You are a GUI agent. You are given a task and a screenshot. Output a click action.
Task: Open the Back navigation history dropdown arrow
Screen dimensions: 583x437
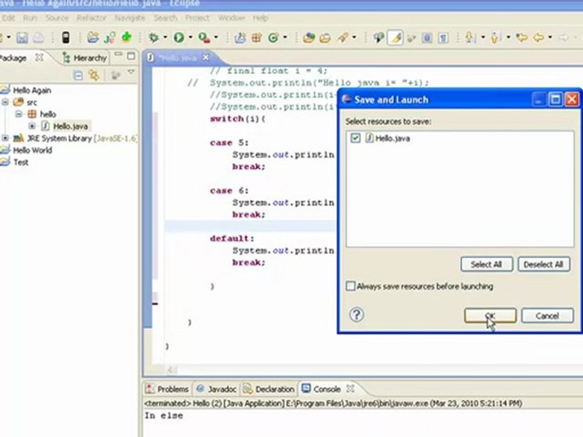[550, 37]
